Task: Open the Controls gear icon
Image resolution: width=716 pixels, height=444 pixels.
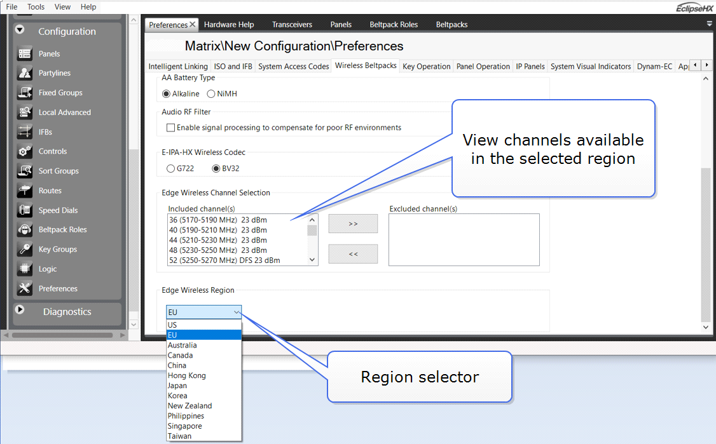Action: pos(25,152)
